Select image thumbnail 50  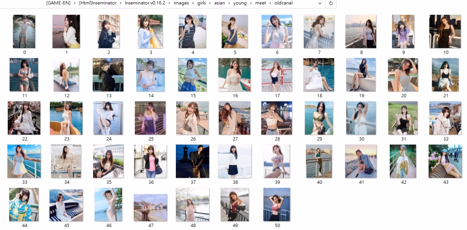point(277,204)
